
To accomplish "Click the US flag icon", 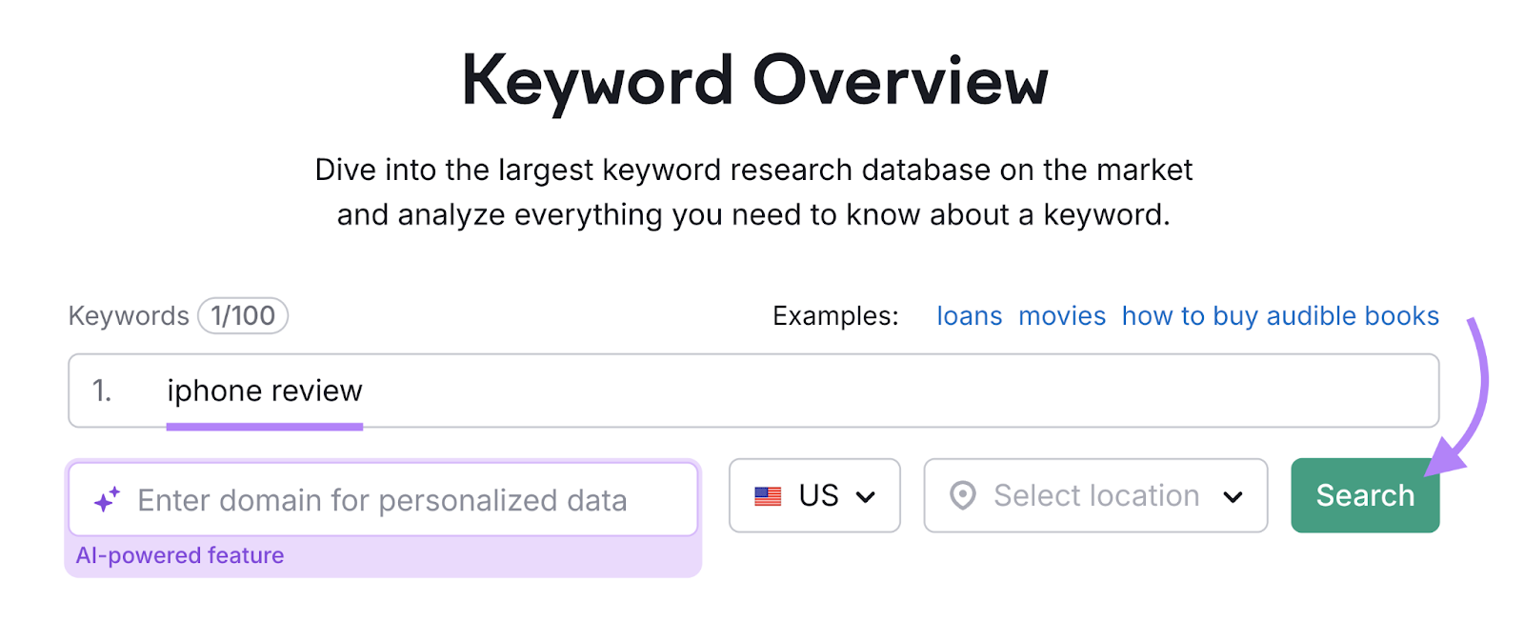I will tap(765, 495).
